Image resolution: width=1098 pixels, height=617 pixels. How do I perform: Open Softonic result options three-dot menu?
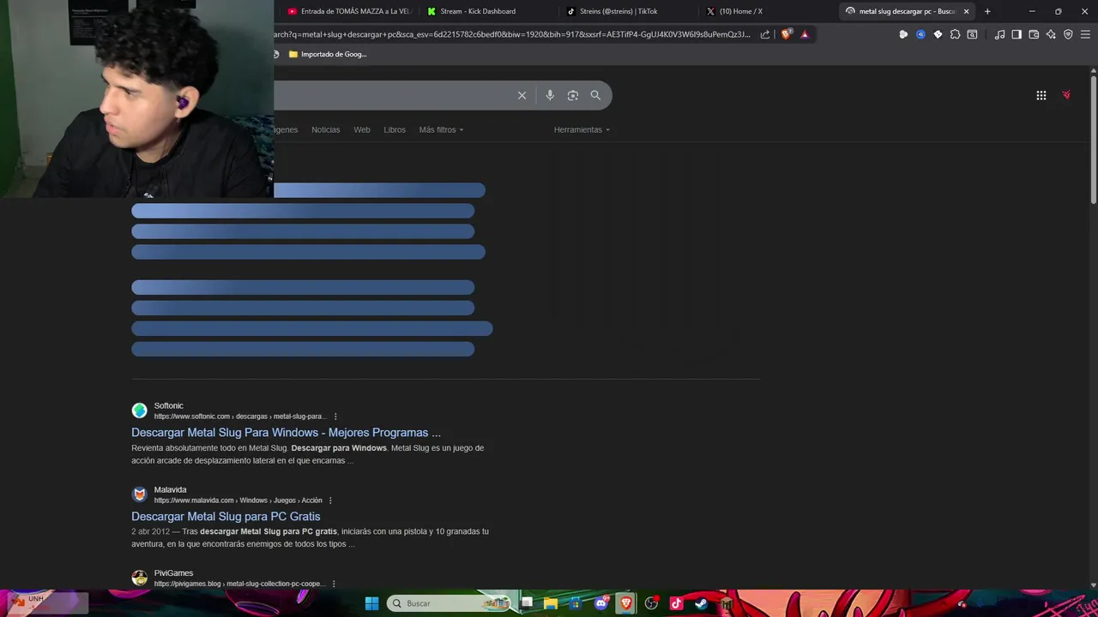(335, 416)
